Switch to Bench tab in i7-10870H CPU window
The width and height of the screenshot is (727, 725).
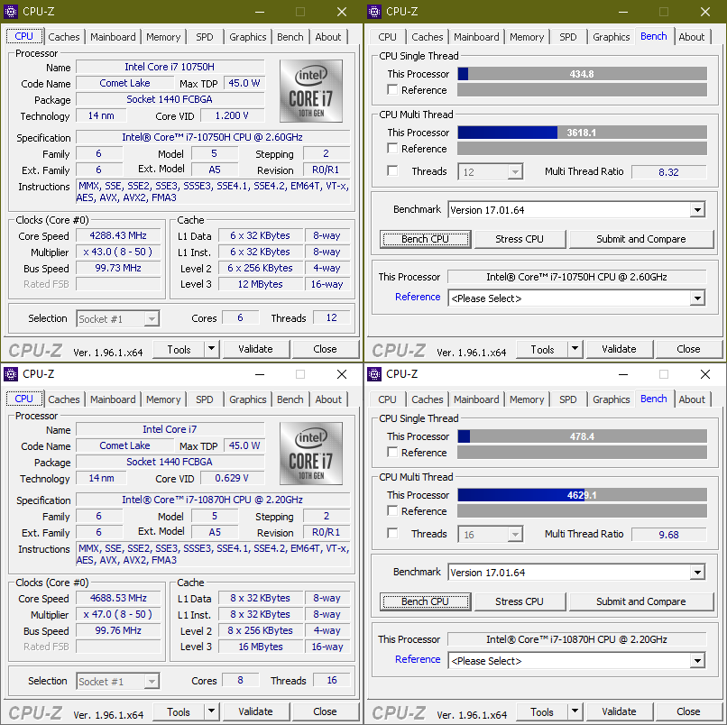point(290,399)
